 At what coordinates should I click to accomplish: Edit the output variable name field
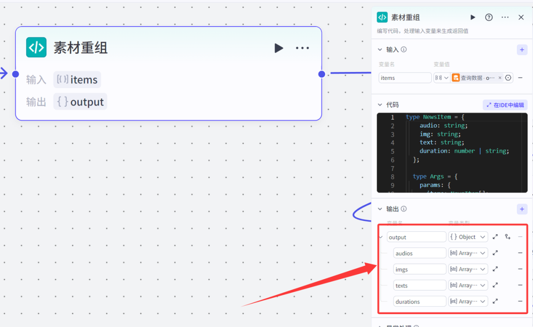[417, 237]
